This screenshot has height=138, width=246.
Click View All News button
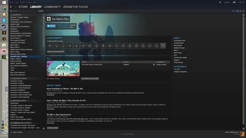click(53, 128)
